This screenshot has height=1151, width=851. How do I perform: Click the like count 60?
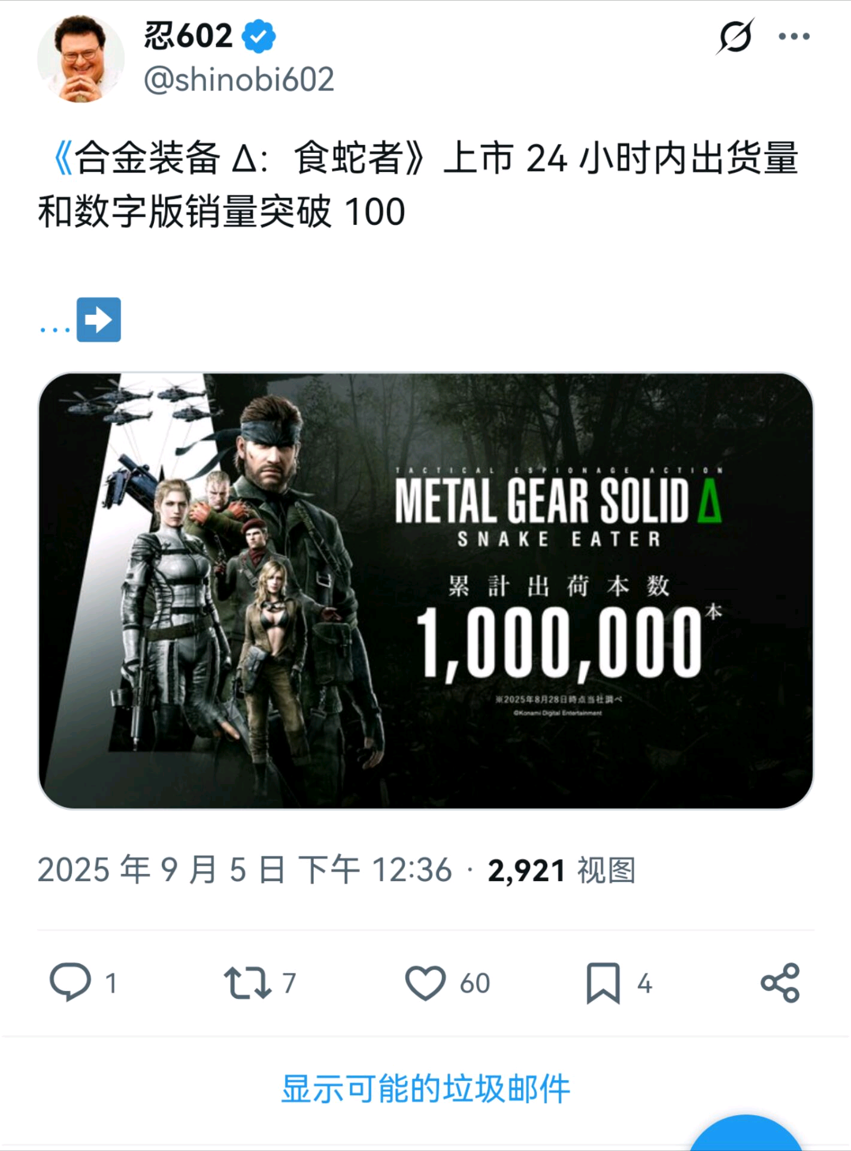click(x=475, y=983)
